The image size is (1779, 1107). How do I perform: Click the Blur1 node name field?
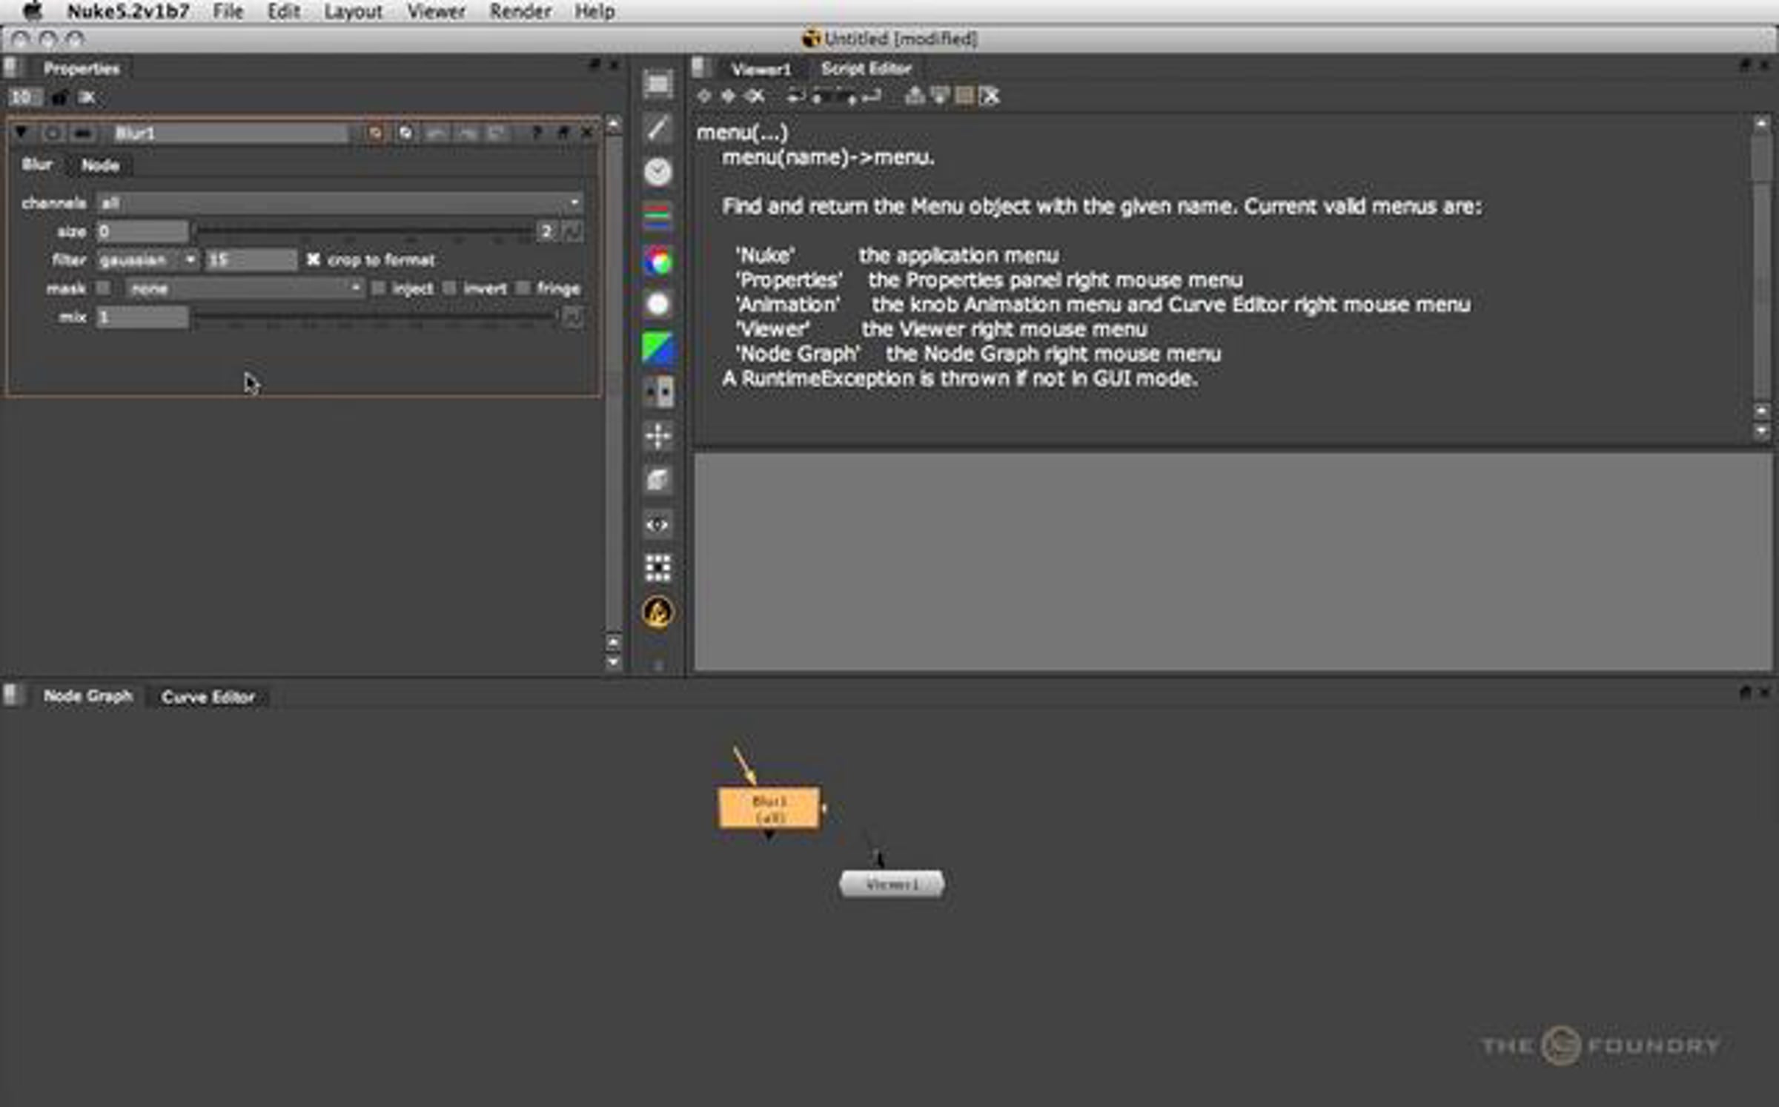(x=231, y=133)
